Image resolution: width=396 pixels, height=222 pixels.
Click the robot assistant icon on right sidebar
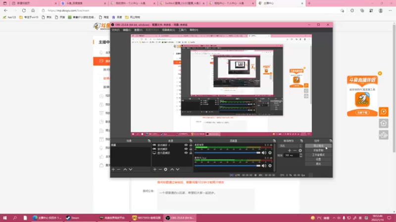coord(383,135)
